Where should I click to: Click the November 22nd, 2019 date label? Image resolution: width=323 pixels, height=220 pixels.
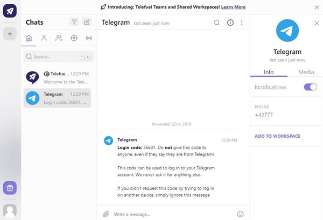click(172, 124)
